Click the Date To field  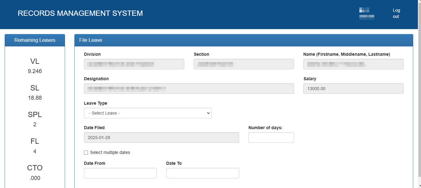pos(202,173)
